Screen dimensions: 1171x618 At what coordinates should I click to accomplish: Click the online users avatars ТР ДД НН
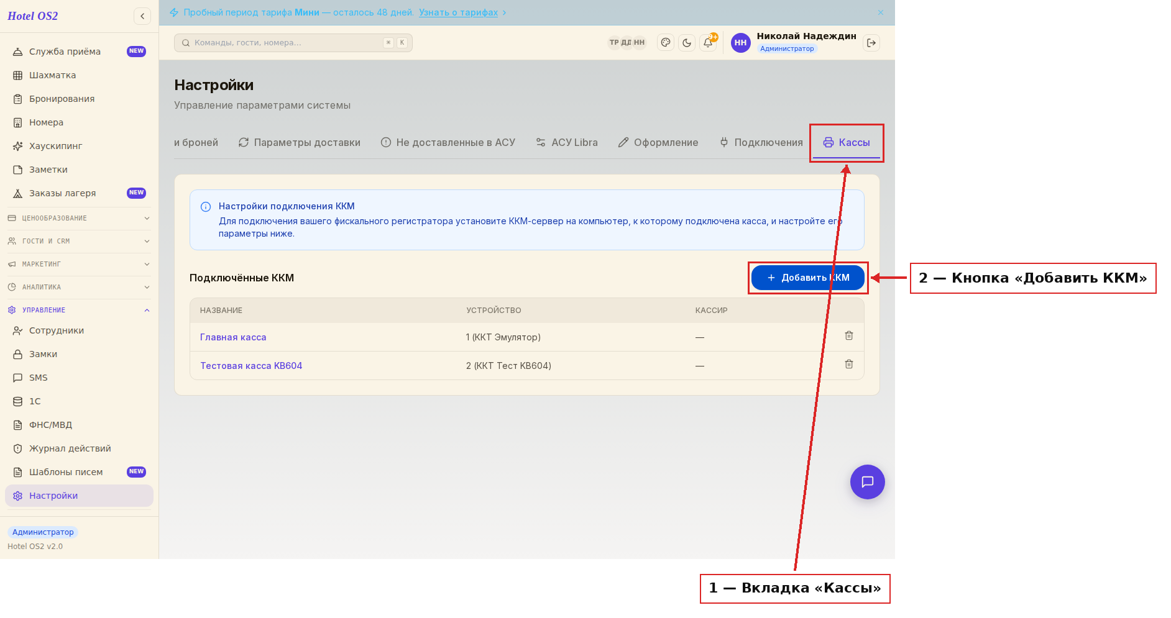(627, 43)
